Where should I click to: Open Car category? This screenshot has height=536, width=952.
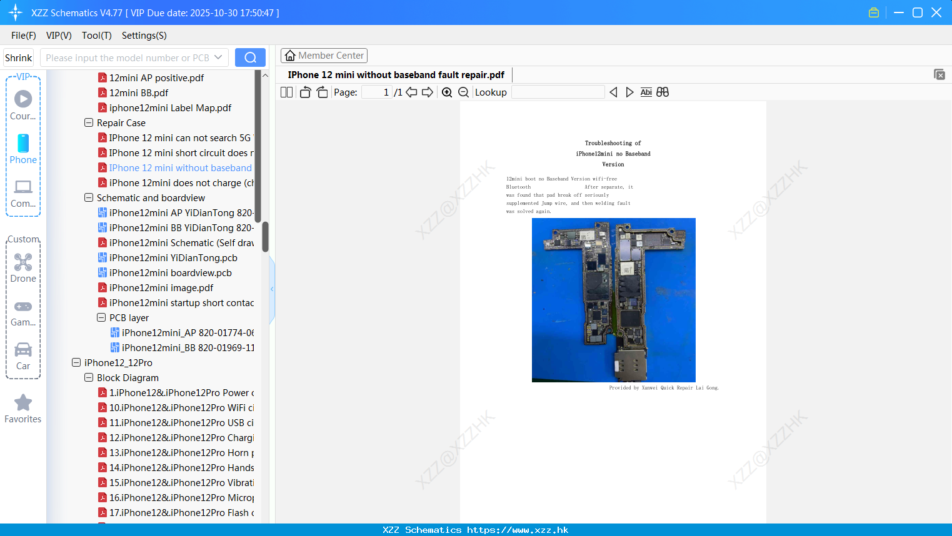23,356
